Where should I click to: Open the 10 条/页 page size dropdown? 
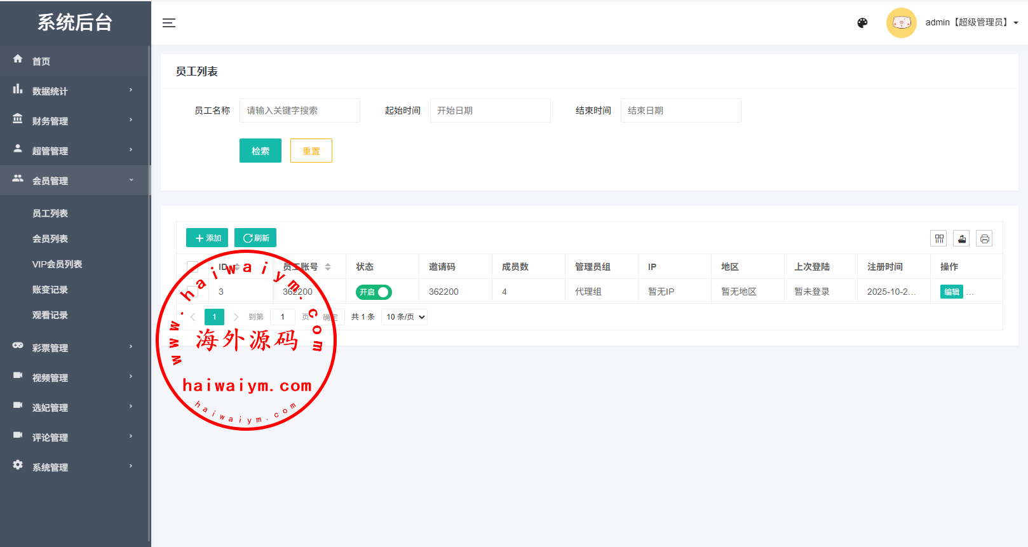pyautogui.click(x=405, y=317)
